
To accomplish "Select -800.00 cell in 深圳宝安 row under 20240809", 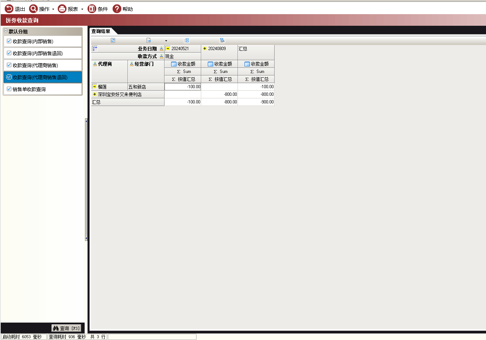I will 219,94.
